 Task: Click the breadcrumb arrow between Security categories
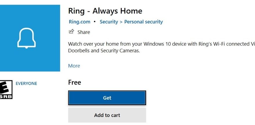point(121,22)
